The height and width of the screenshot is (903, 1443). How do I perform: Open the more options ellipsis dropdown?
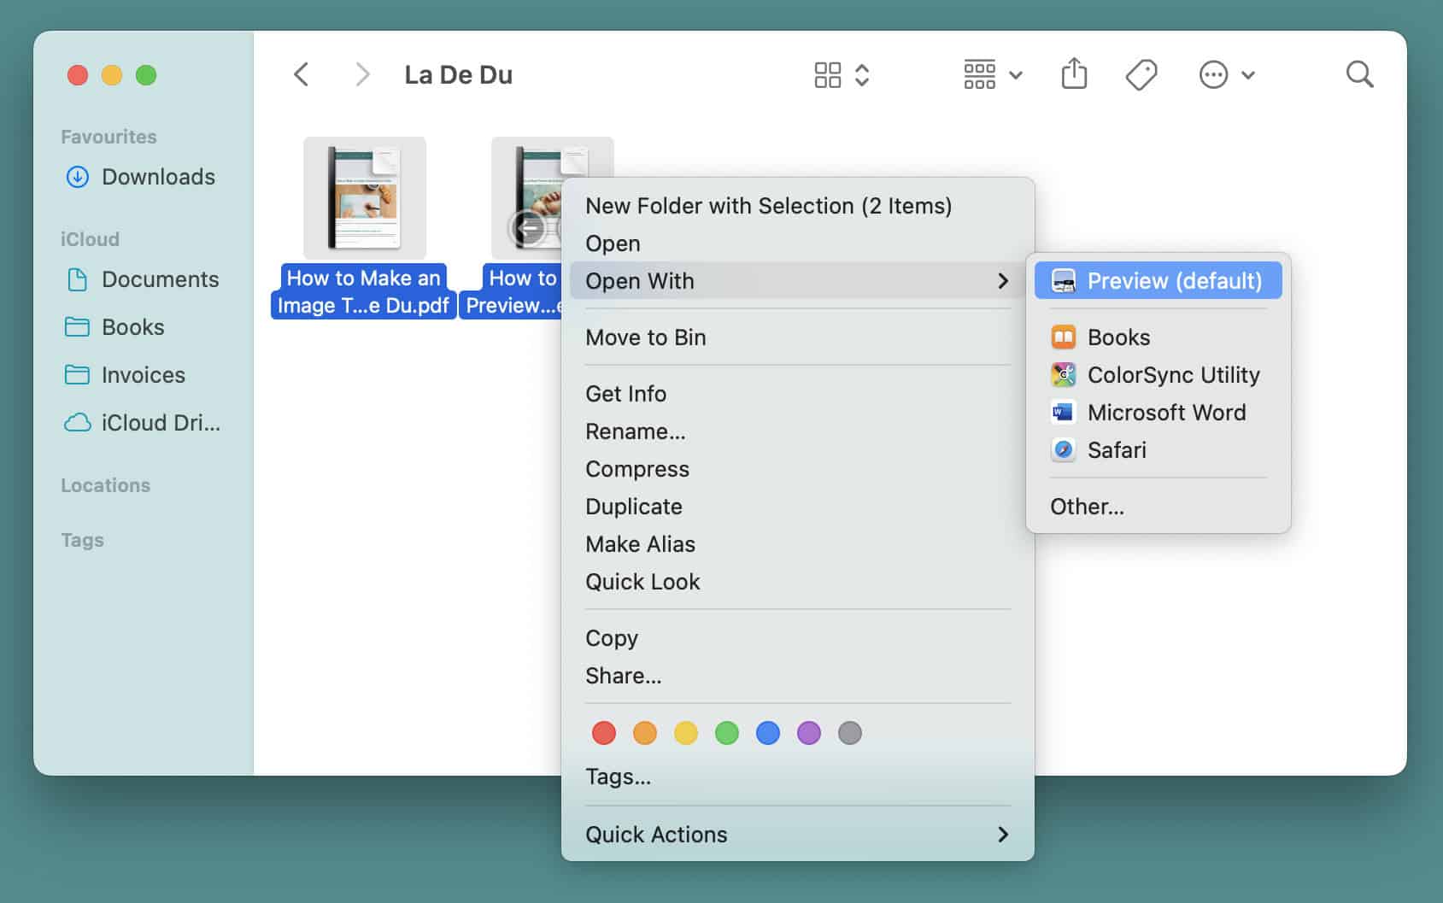pyautogui.click(x=1213, y=74)
